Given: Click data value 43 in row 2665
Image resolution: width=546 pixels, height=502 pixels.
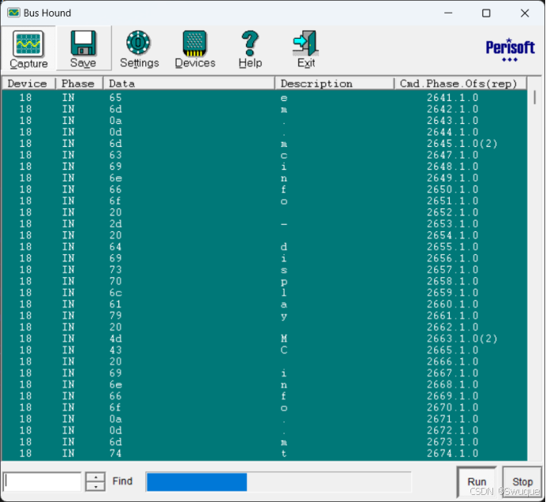Looking at the screenshot, I should tap(116, 350).
